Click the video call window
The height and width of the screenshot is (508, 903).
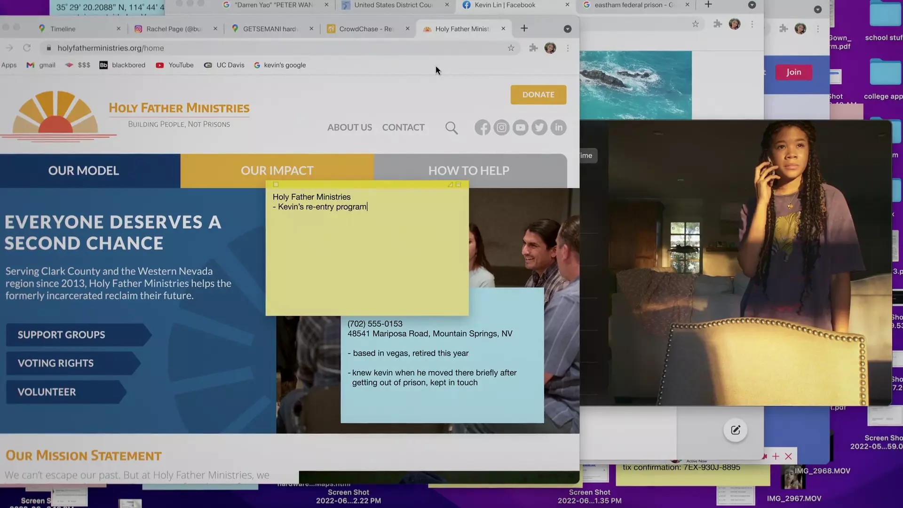pyautogui.click(x=736, y=262)
